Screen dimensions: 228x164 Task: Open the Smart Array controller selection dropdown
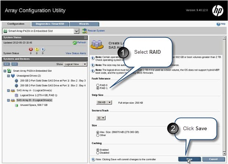point(76,31)
